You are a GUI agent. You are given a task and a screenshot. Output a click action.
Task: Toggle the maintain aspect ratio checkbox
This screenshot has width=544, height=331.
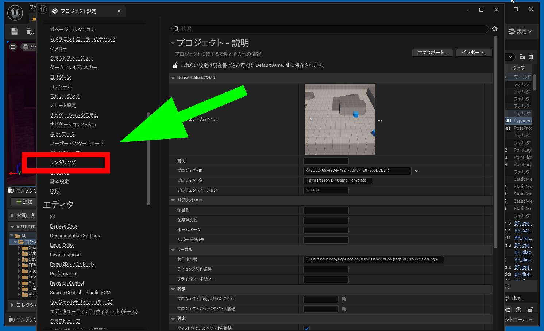(x=306, y=328)
